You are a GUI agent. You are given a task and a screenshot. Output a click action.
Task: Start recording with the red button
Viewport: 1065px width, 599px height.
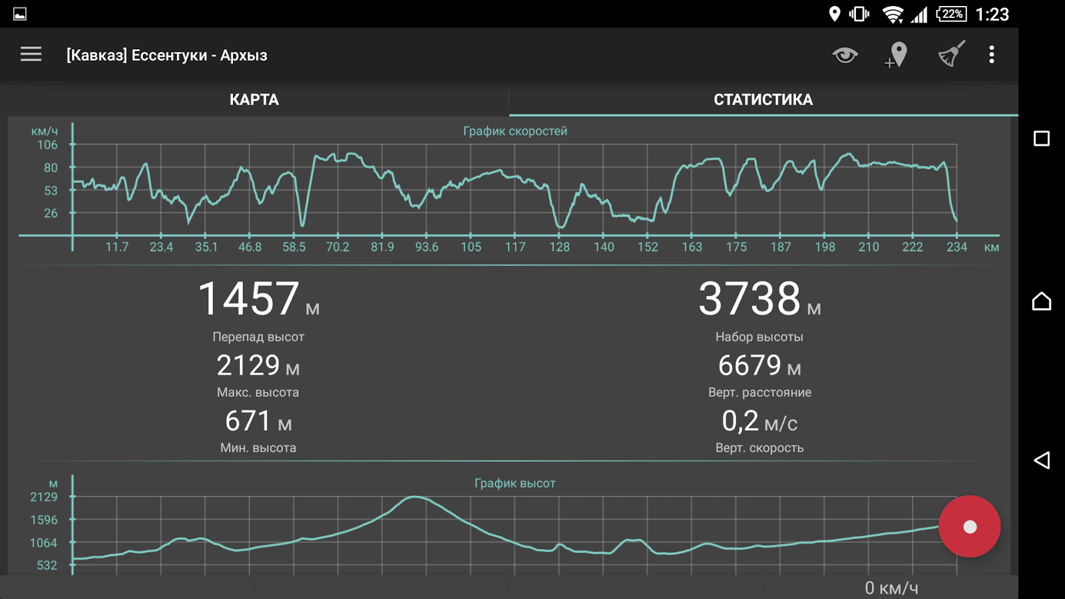(969, 526)
